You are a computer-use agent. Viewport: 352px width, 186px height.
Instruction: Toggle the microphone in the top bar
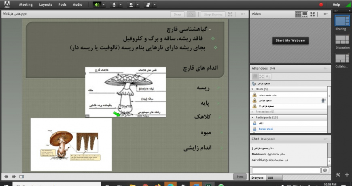tap(114, 4)
